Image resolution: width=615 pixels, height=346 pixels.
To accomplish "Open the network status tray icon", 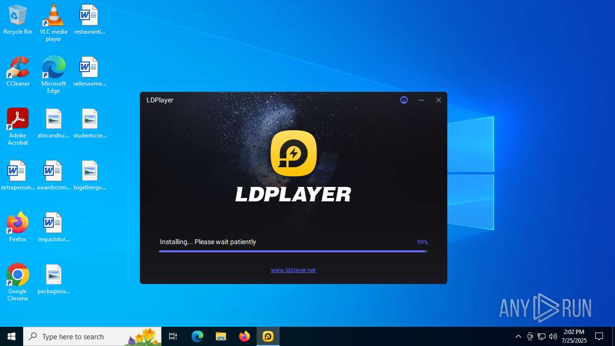I will [541, 336].
